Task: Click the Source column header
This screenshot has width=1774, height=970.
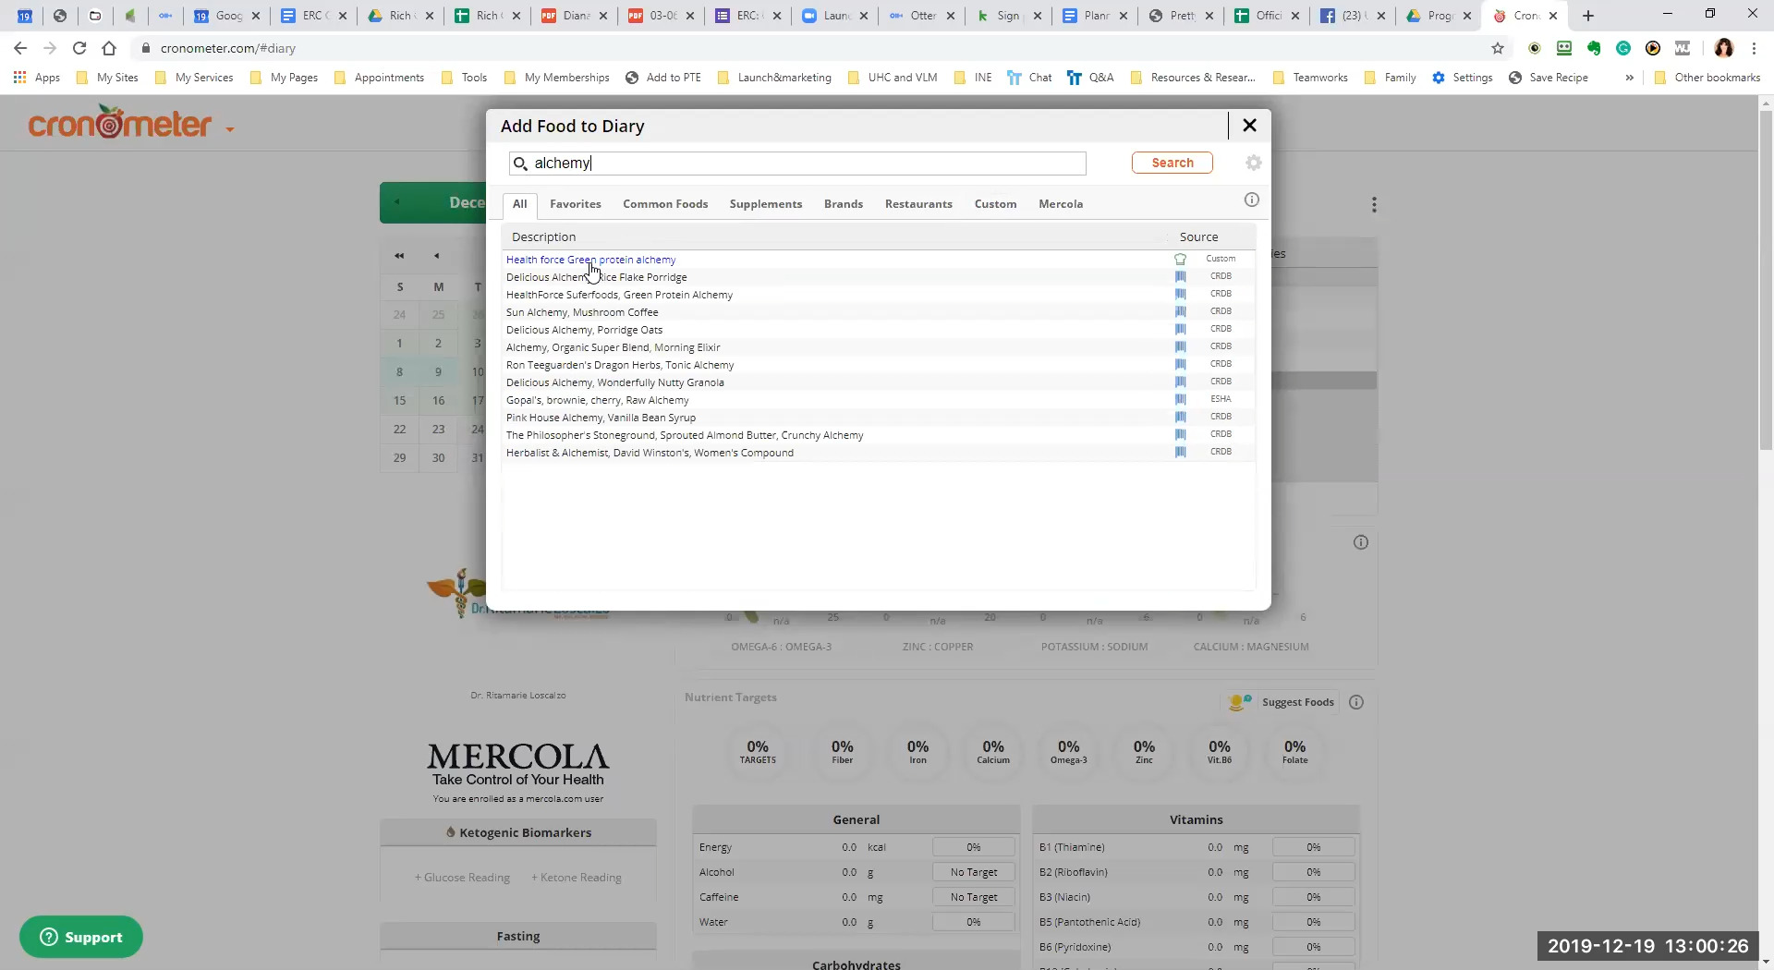Action: 1198,237
